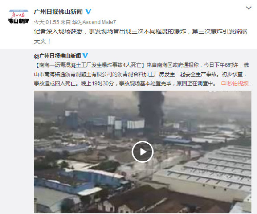This screenshot has width=257, height=214.
Task: Open the post options chevron dropdown
Action: [x=249, y=8]
